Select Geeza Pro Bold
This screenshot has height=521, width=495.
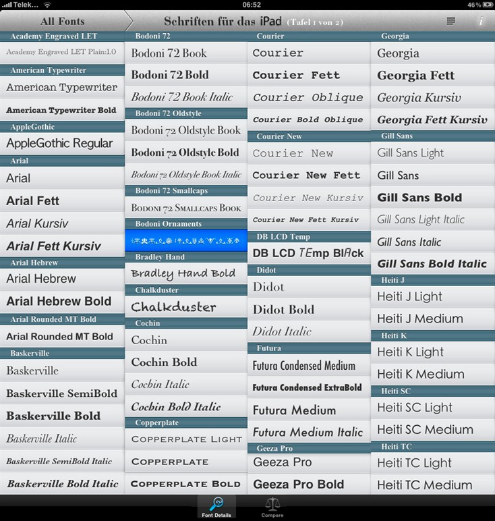[309, 484]
